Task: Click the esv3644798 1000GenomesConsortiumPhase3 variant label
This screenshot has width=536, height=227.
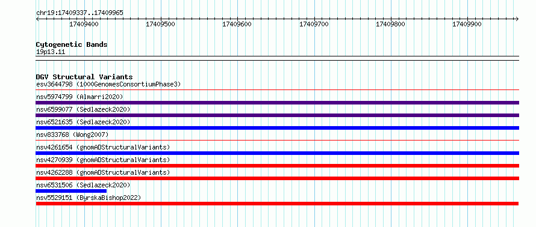Action: tap(108, 84)
